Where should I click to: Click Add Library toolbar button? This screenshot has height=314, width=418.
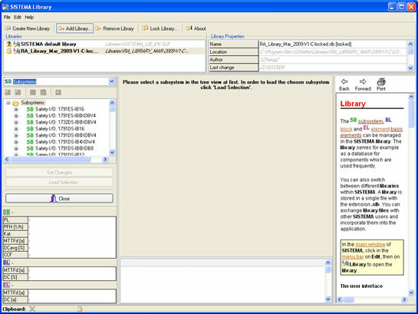click(x=74, y=28)
